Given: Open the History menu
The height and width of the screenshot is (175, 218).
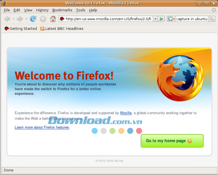Looking at the screenshot, I should (42, 10).
